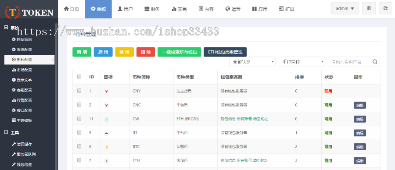395x170 pixels.
Task: Click the green 新增 button
Action: (x=82, y=52)
